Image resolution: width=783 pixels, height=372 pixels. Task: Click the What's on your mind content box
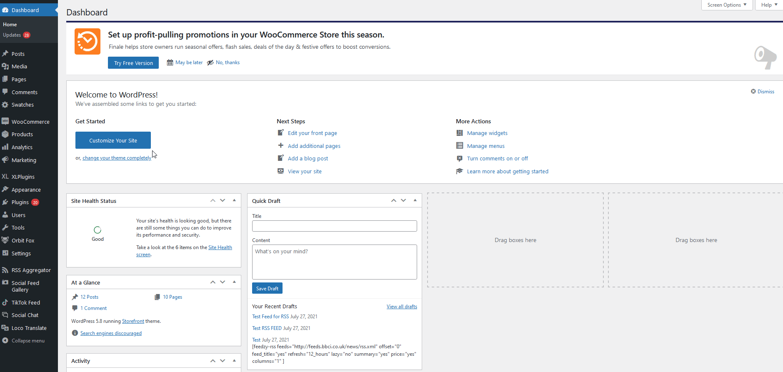pos(335,262)
